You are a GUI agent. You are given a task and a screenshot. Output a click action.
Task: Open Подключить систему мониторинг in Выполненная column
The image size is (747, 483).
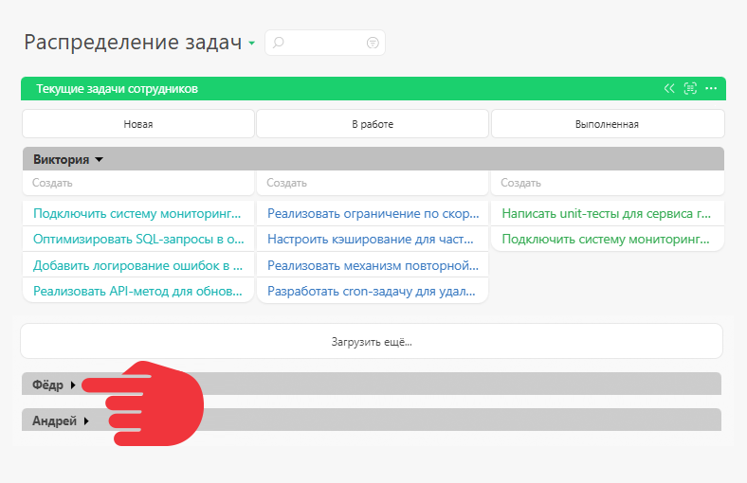coord(606,240)
